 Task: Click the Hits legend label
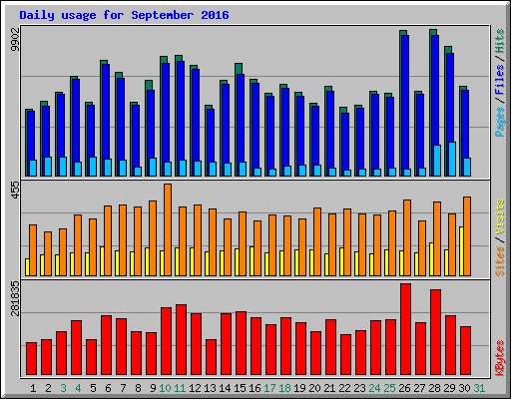[500, 41]
